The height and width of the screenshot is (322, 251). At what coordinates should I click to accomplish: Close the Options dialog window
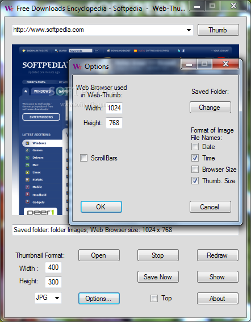point(225,64)
